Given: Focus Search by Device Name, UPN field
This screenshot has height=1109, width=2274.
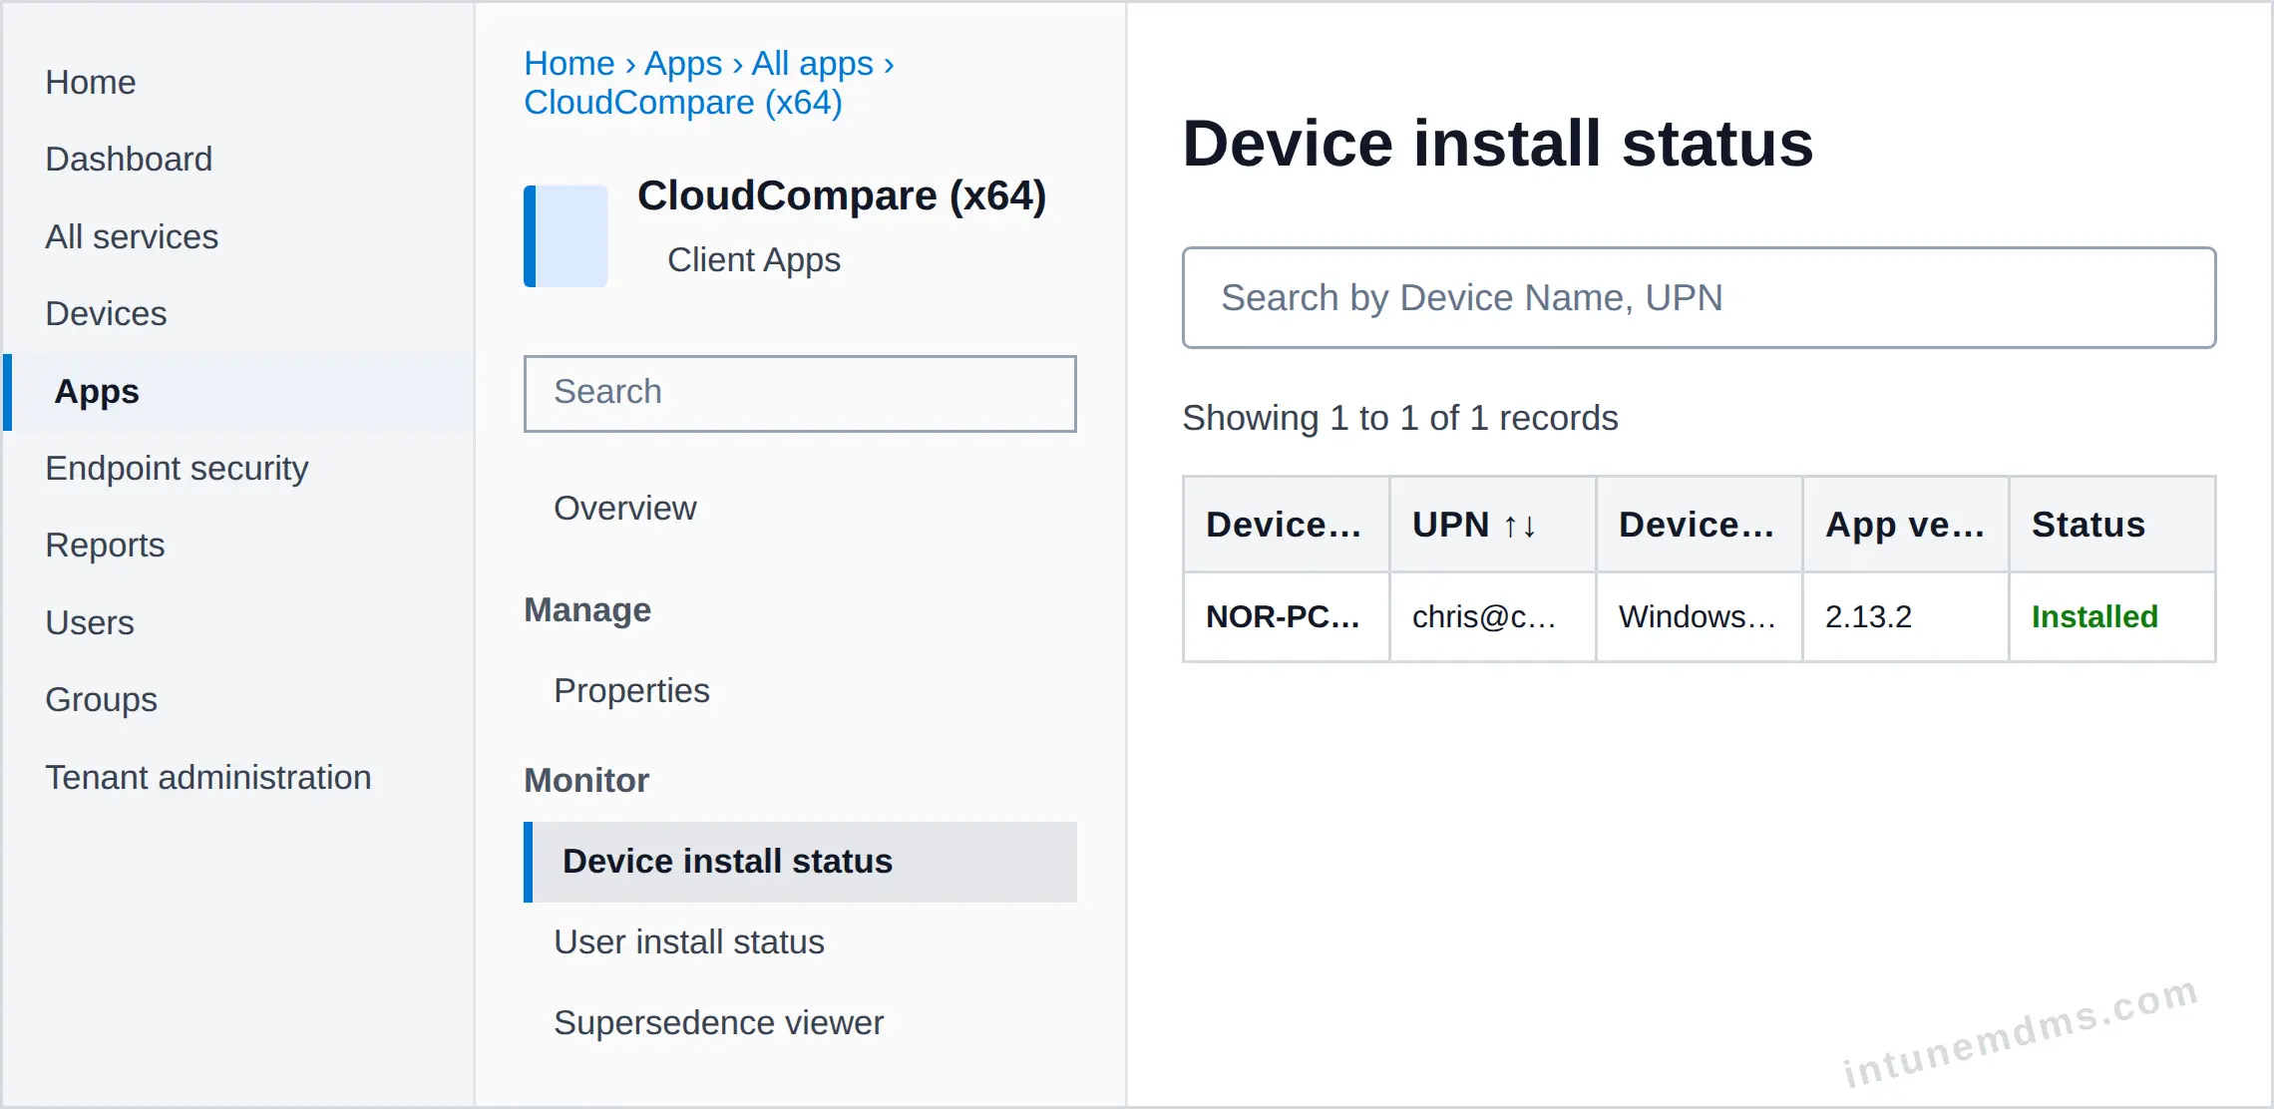Looking at the screenshot, I should tap(1699, 297).
